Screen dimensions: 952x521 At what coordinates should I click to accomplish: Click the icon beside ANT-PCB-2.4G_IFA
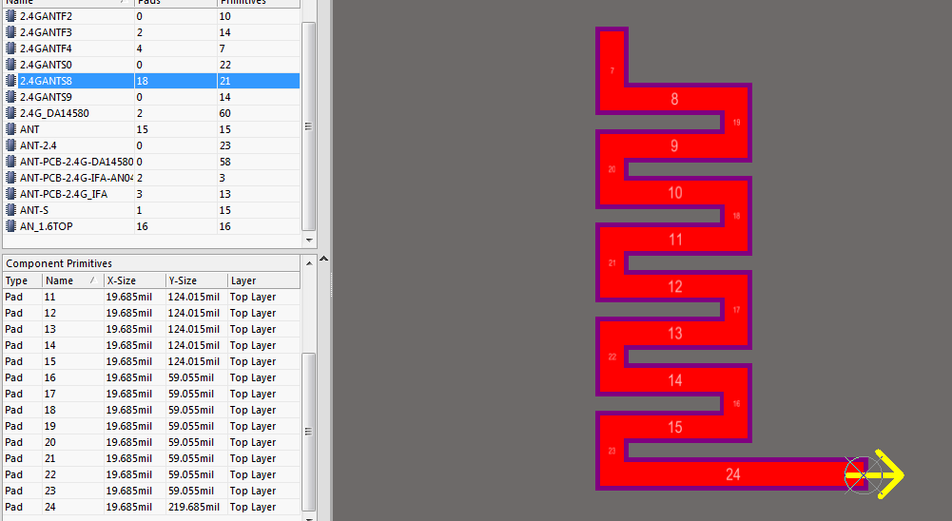[x=10, y=194]
